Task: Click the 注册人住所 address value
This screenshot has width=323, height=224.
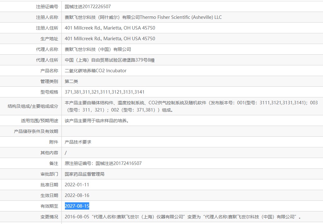Action: 110,28
